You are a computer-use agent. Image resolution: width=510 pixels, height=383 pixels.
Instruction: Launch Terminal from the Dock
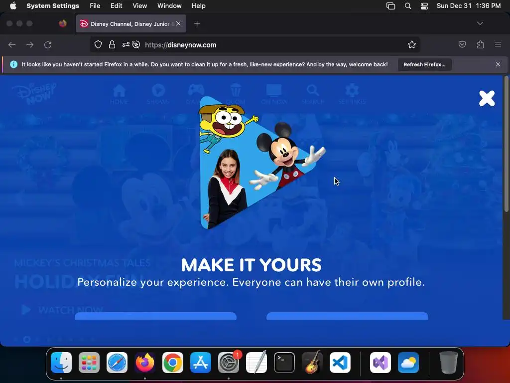284,363
